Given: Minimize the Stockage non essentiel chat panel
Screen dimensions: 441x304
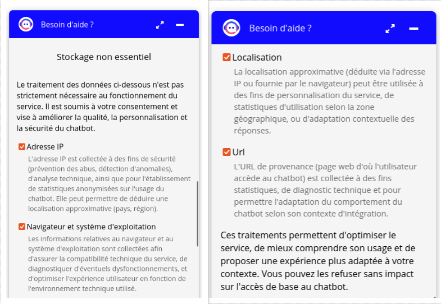Looking at the screenshot, I should coord(180,25).
